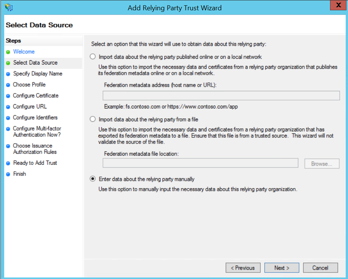Open the Welcome step link
The height and width of the screenshot is (279, 348).
click(24, 52)
